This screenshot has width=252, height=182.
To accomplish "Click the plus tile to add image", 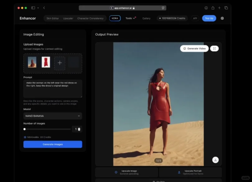I will [x=60, y=63].
